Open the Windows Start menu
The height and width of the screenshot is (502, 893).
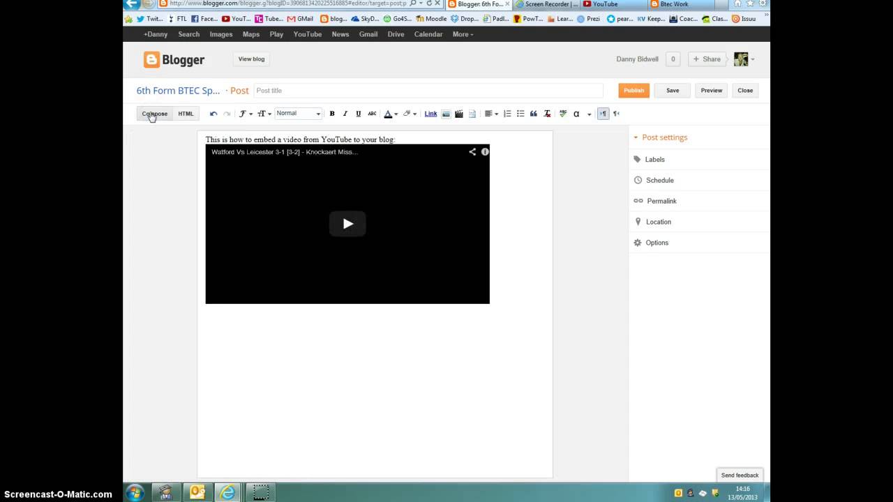(x=135, y=493)
